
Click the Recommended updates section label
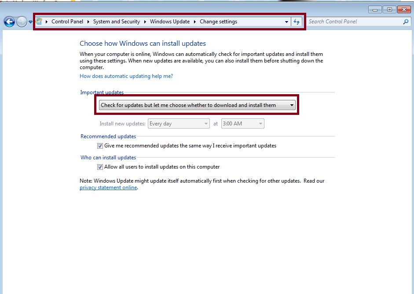(108, 136)
